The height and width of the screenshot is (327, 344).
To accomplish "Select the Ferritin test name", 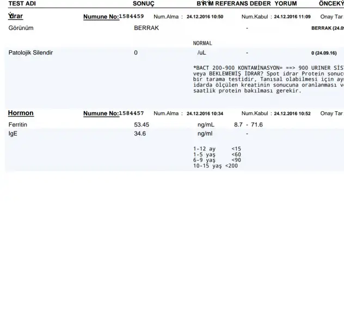I will [18, 125].
